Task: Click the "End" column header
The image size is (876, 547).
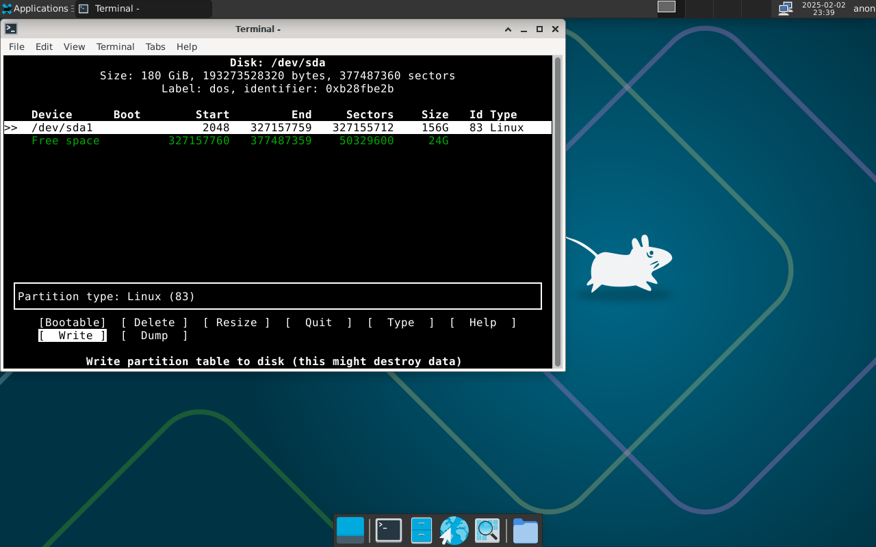Action: click(302, 115)
